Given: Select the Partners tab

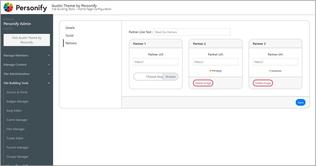Looking at the screenshot, I should (x=71, y=43).
